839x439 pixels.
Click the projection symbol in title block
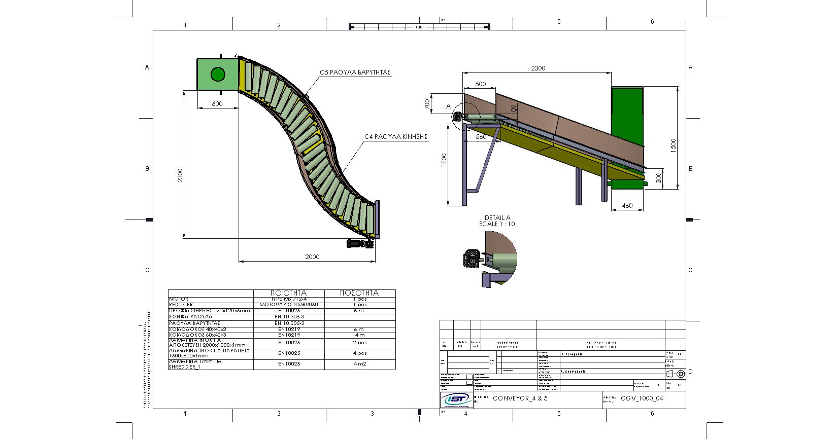point(676,374)
